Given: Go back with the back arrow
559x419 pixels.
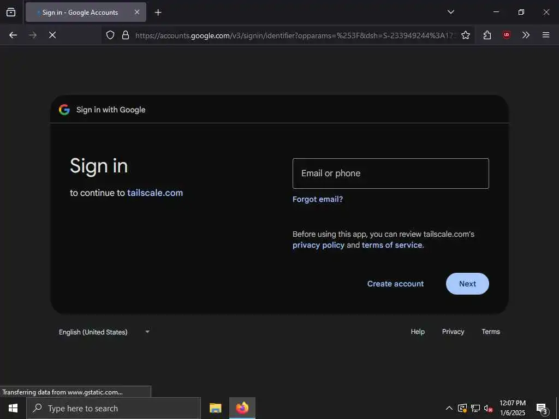Looking at the screenshot, I should pyautogui.click(x=13, y=35).
